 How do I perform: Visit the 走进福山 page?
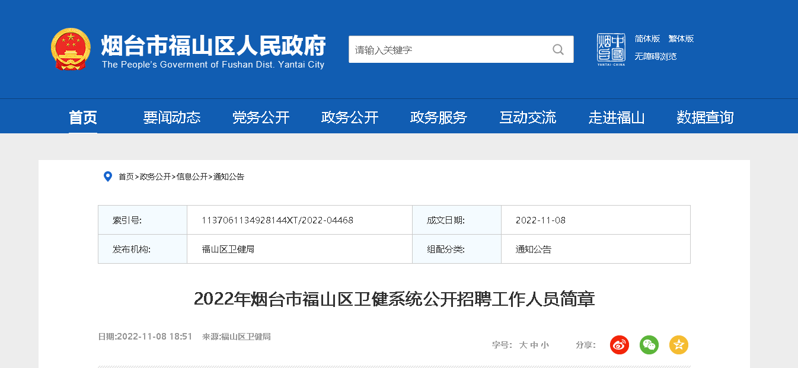pos(617,117)
